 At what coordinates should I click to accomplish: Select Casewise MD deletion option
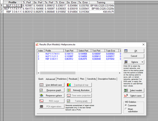[126, 105]
